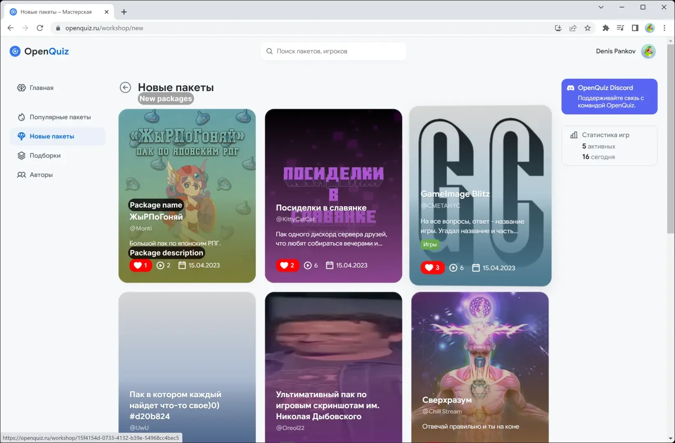
Task: Show the browser side panel
Action: (x=635, y=28)
